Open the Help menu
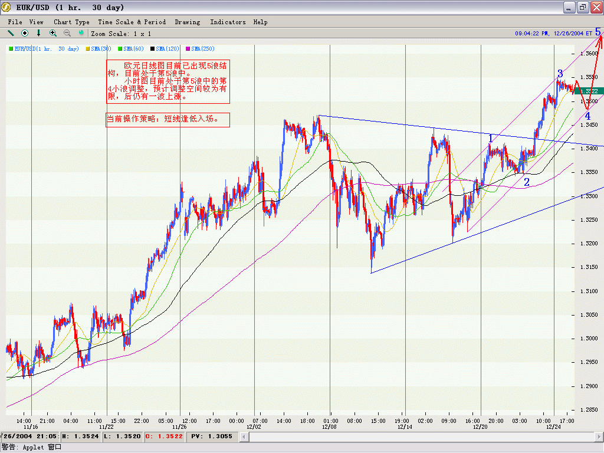604x453 pixels. [260, 22]
